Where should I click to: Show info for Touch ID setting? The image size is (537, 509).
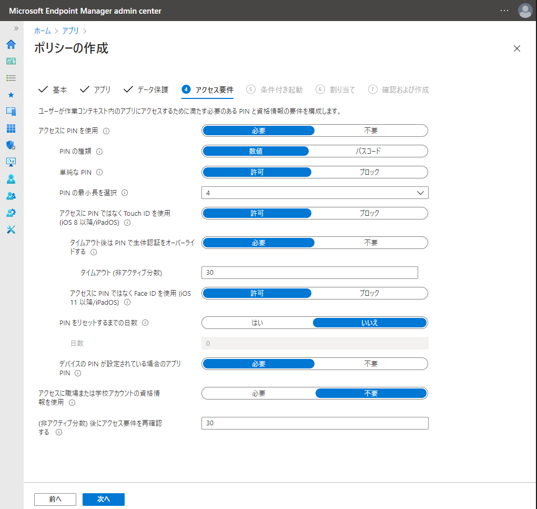click(x=127, y=223)
